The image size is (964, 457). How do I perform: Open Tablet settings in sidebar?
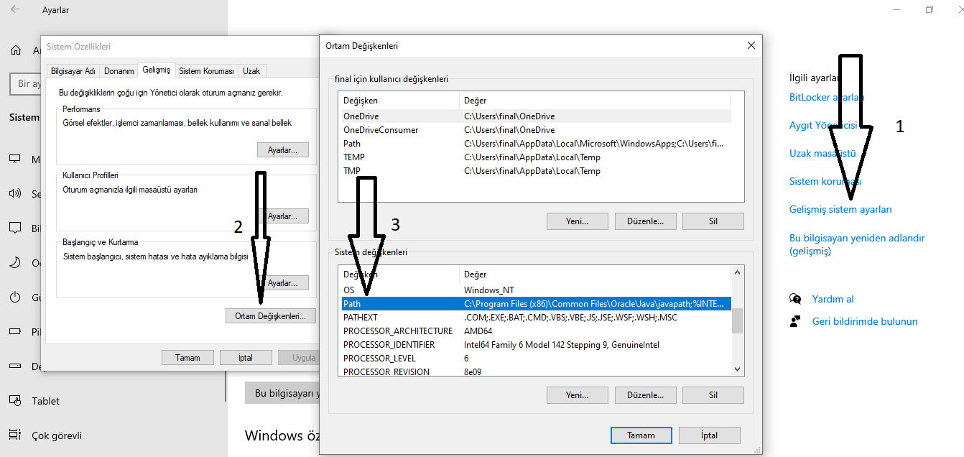pyautogui.click(x=46, y=401)
